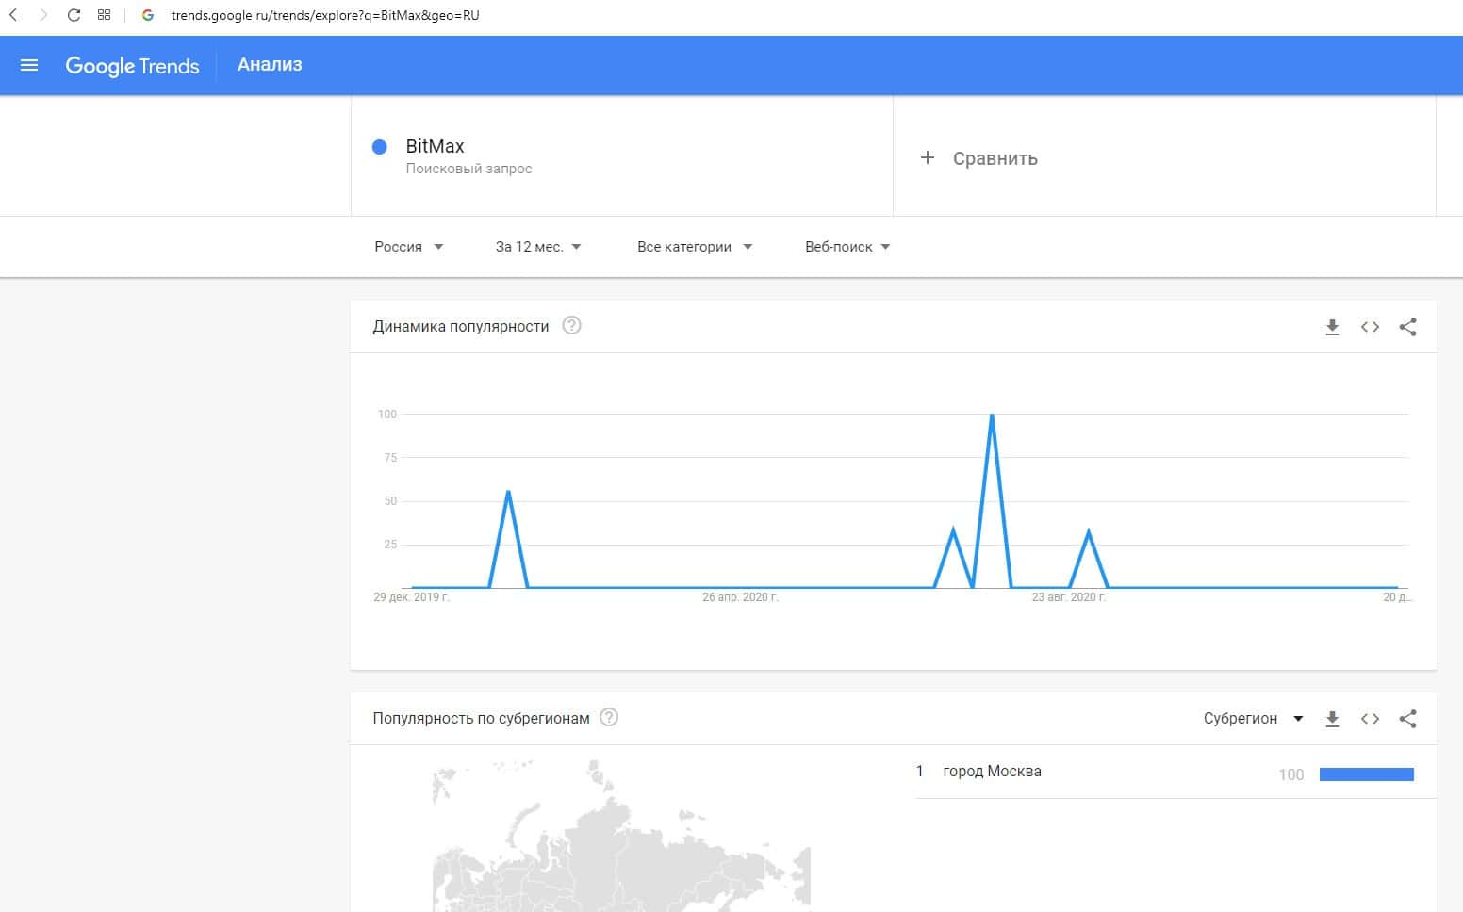1463x912 pixels.
Task: Click the Google site icon in address bar
Action: (147, 15)
